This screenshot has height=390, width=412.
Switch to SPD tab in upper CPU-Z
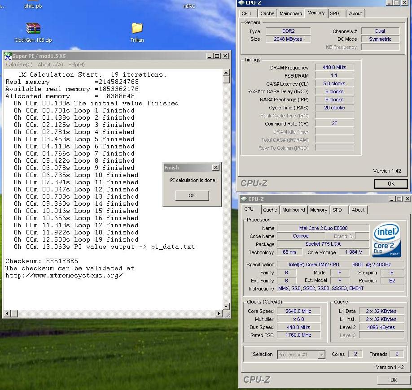coord(334,13)
